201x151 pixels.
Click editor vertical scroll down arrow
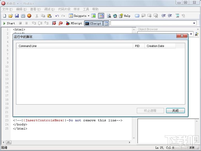coord(134,138)
